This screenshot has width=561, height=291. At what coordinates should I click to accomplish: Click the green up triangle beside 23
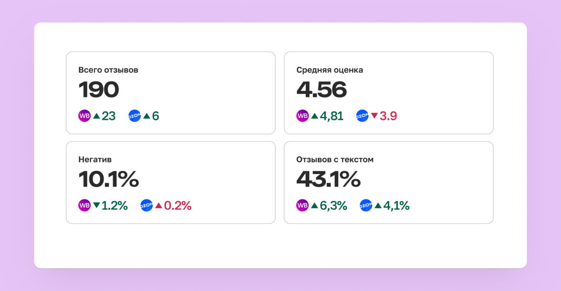coord(96,116)
